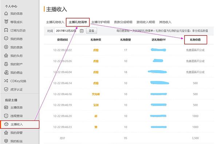
Task: Click the total gift value 3,500
Action: 195,138
